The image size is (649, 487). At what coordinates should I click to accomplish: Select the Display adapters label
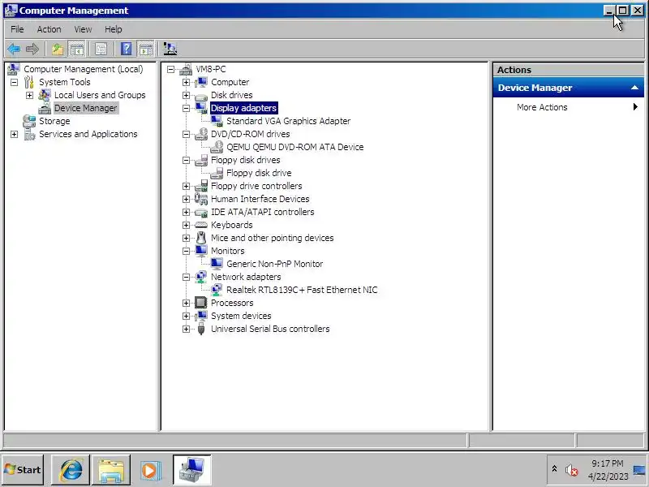[244, 108]
